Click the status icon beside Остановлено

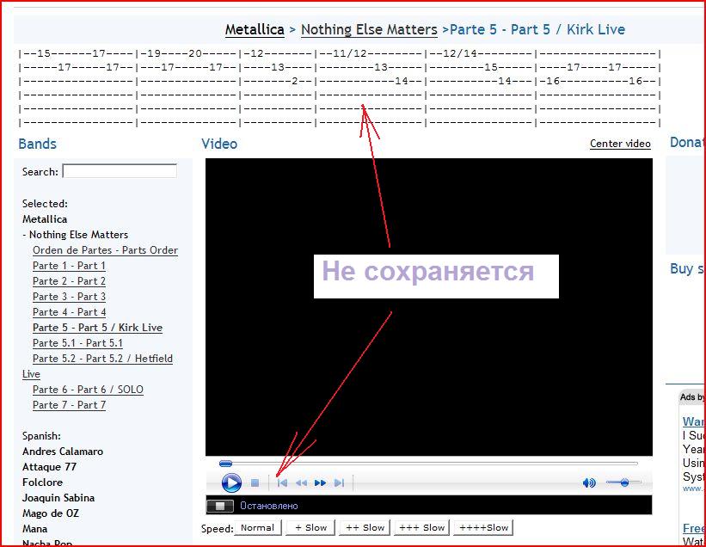click(x=220, y=506)
